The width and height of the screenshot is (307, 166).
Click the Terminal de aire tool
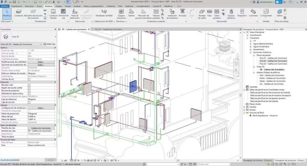tap(63, 13)
